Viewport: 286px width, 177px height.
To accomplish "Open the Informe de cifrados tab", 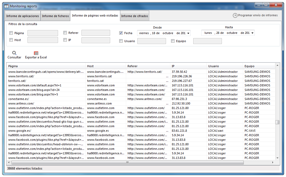I will pyautogui.click(x=135, y=16).
